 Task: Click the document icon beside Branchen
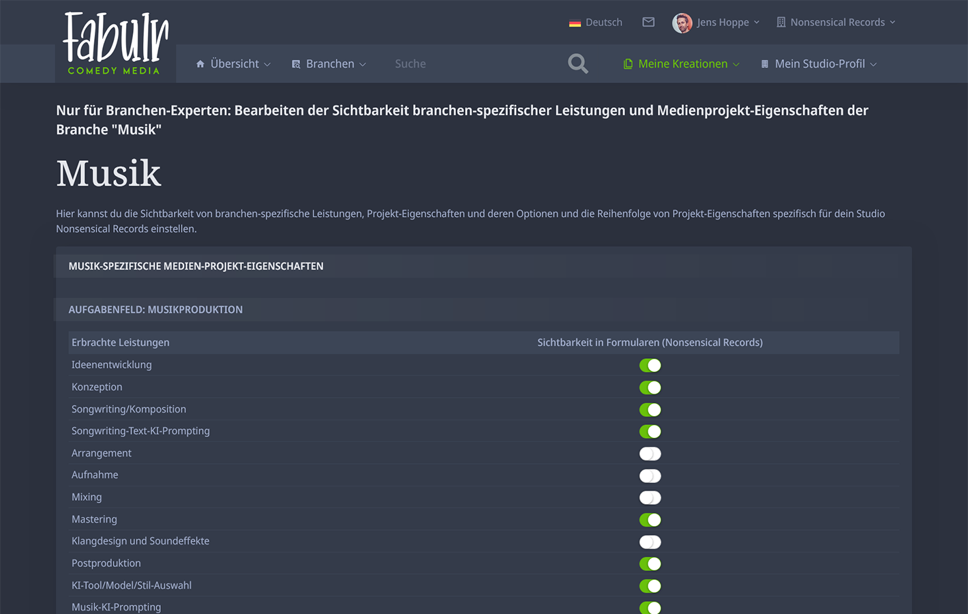(295, 63)
